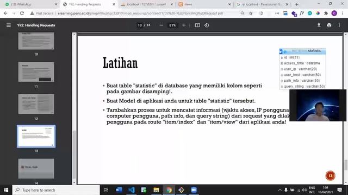Toggle the PDF sidebar menu icon
The image size is (348, 195).
(9, 25)
